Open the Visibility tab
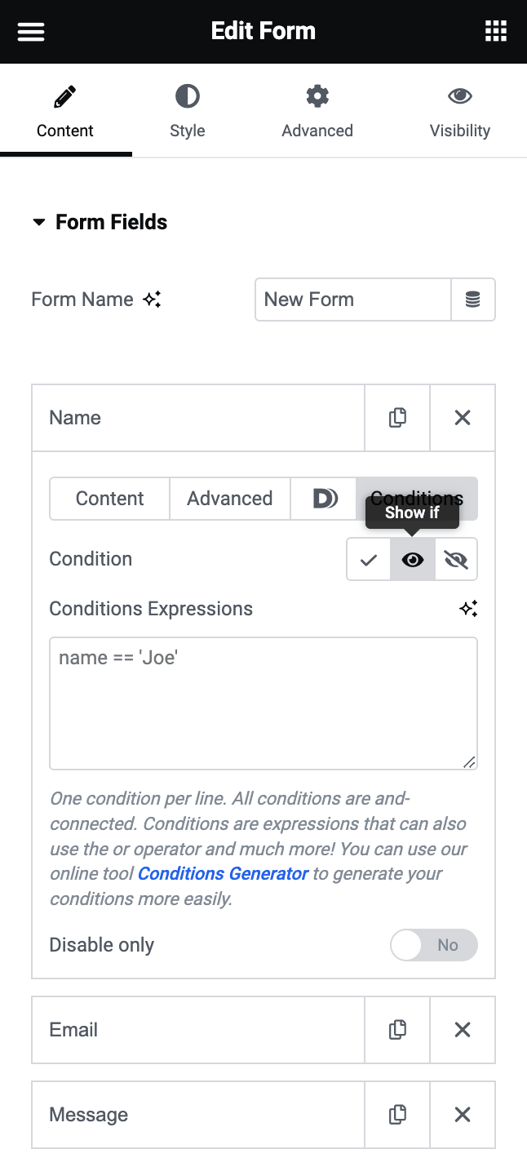 point(460,110)
